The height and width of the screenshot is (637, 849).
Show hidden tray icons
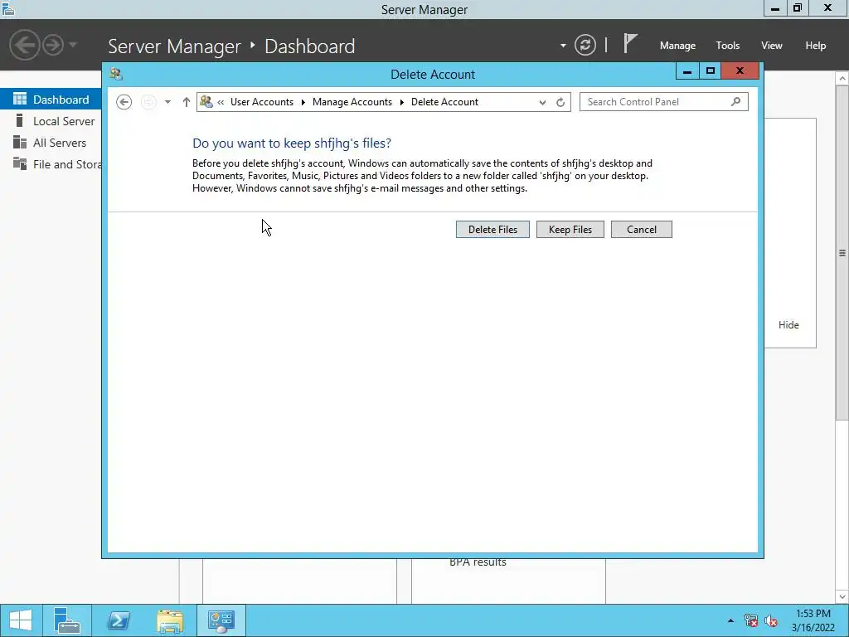click(x=730, y=620)
